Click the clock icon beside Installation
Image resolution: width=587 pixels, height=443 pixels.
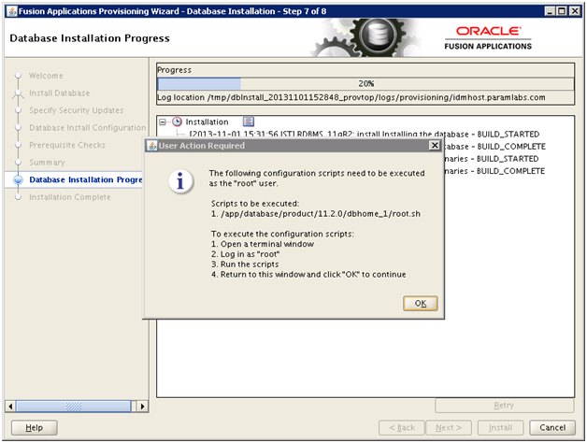[177, 121]
